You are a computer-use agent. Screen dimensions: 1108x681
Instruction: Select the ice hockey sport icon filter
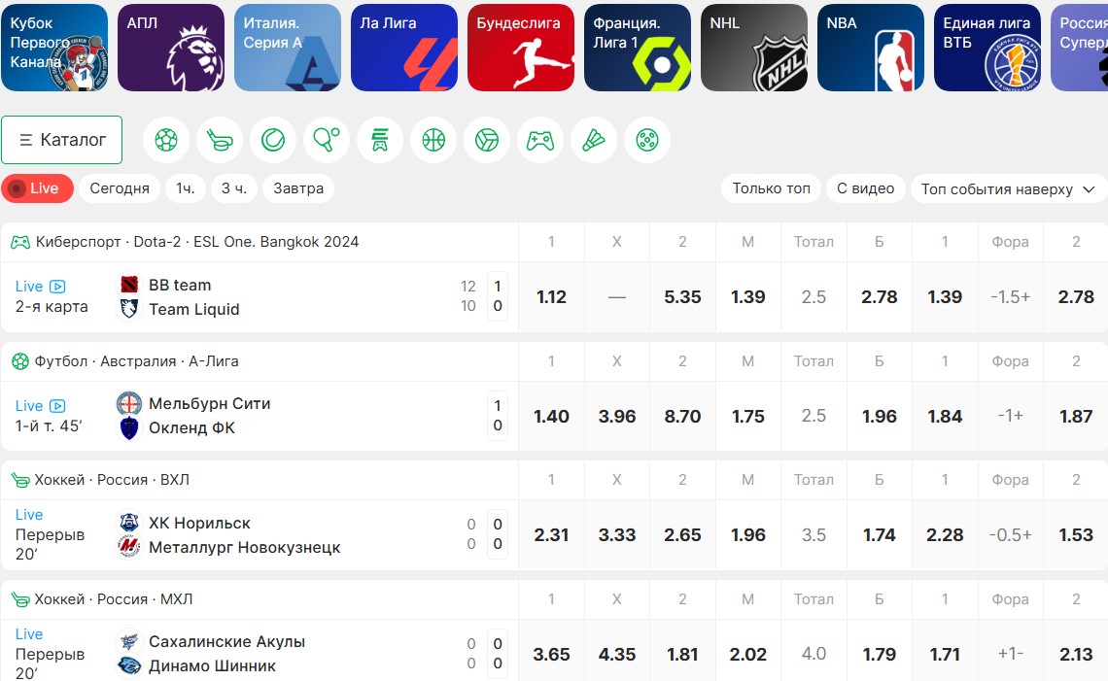pyautogui.click(x=220, y=140)
